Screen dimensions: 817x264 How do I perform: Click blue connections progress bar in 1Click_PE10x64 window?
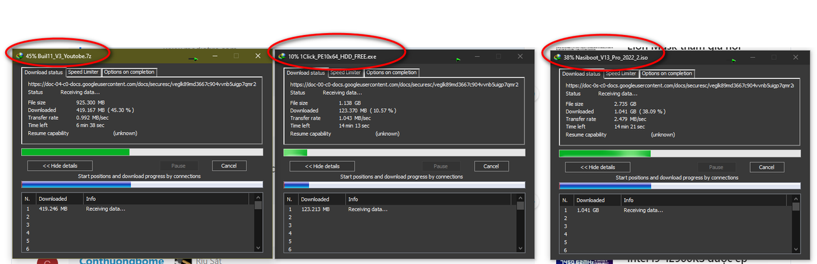405,185
